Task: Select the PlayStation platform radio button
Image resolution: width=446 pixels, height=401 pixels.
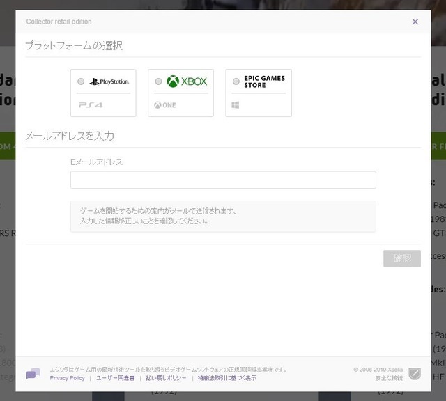Action: pos(81,81)
